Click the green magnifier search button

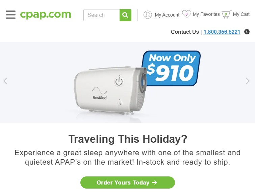pyautogui.click(x=125, y=15)
